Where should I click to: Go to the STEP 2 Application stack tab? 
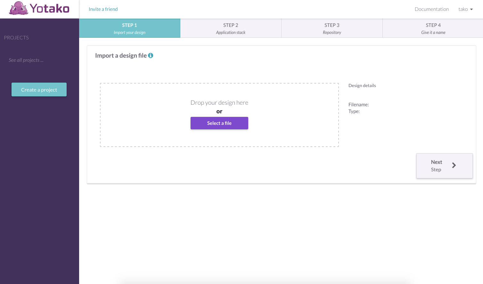pyautogui.click(x=231, y=28)
